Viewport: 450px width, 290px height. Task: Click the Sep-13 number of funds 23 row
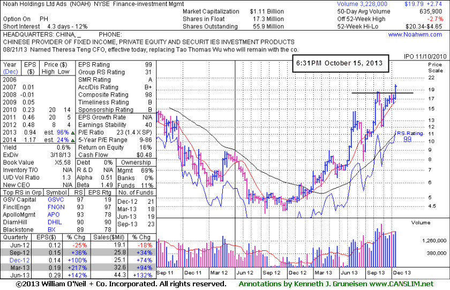(136, 224)
